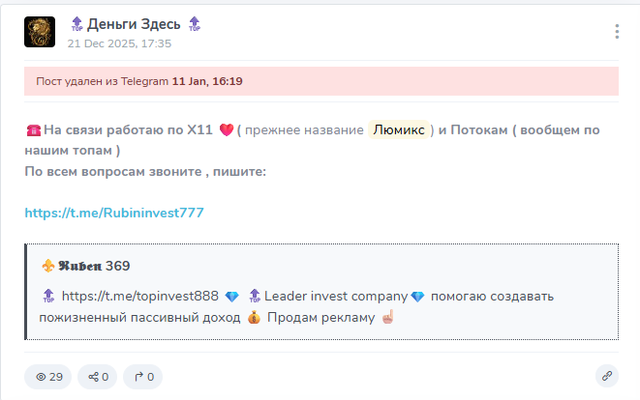Click the money bag emoji in quote
The width and height of the screenshot is (640, 400).
pos(254,317)
